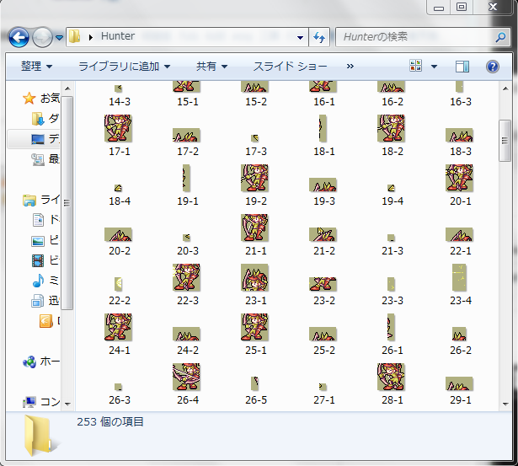The width and height of the screenshot is (518, 466).
Task: Select thumbnail 18-2
Action: click(391, 128)
